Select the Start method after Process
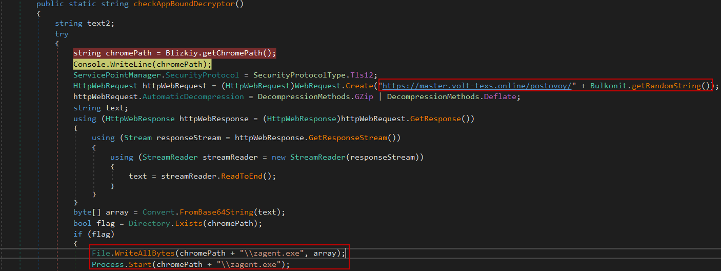The height and width of the screenshot is (271, 721). [x=140, y=264]
